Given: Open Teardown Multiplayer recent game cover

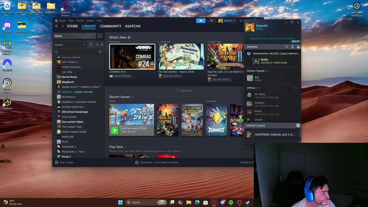Looking at the screenshot, I should [192, 120].
